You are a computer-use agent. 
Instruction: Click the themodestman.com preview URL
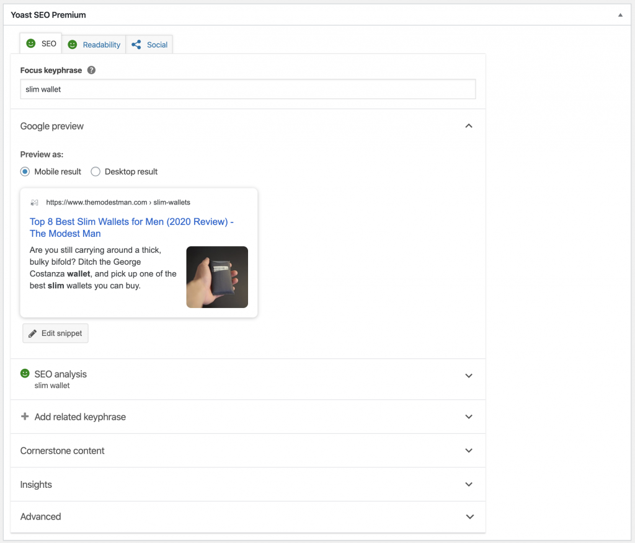click(x=118, y=203)
